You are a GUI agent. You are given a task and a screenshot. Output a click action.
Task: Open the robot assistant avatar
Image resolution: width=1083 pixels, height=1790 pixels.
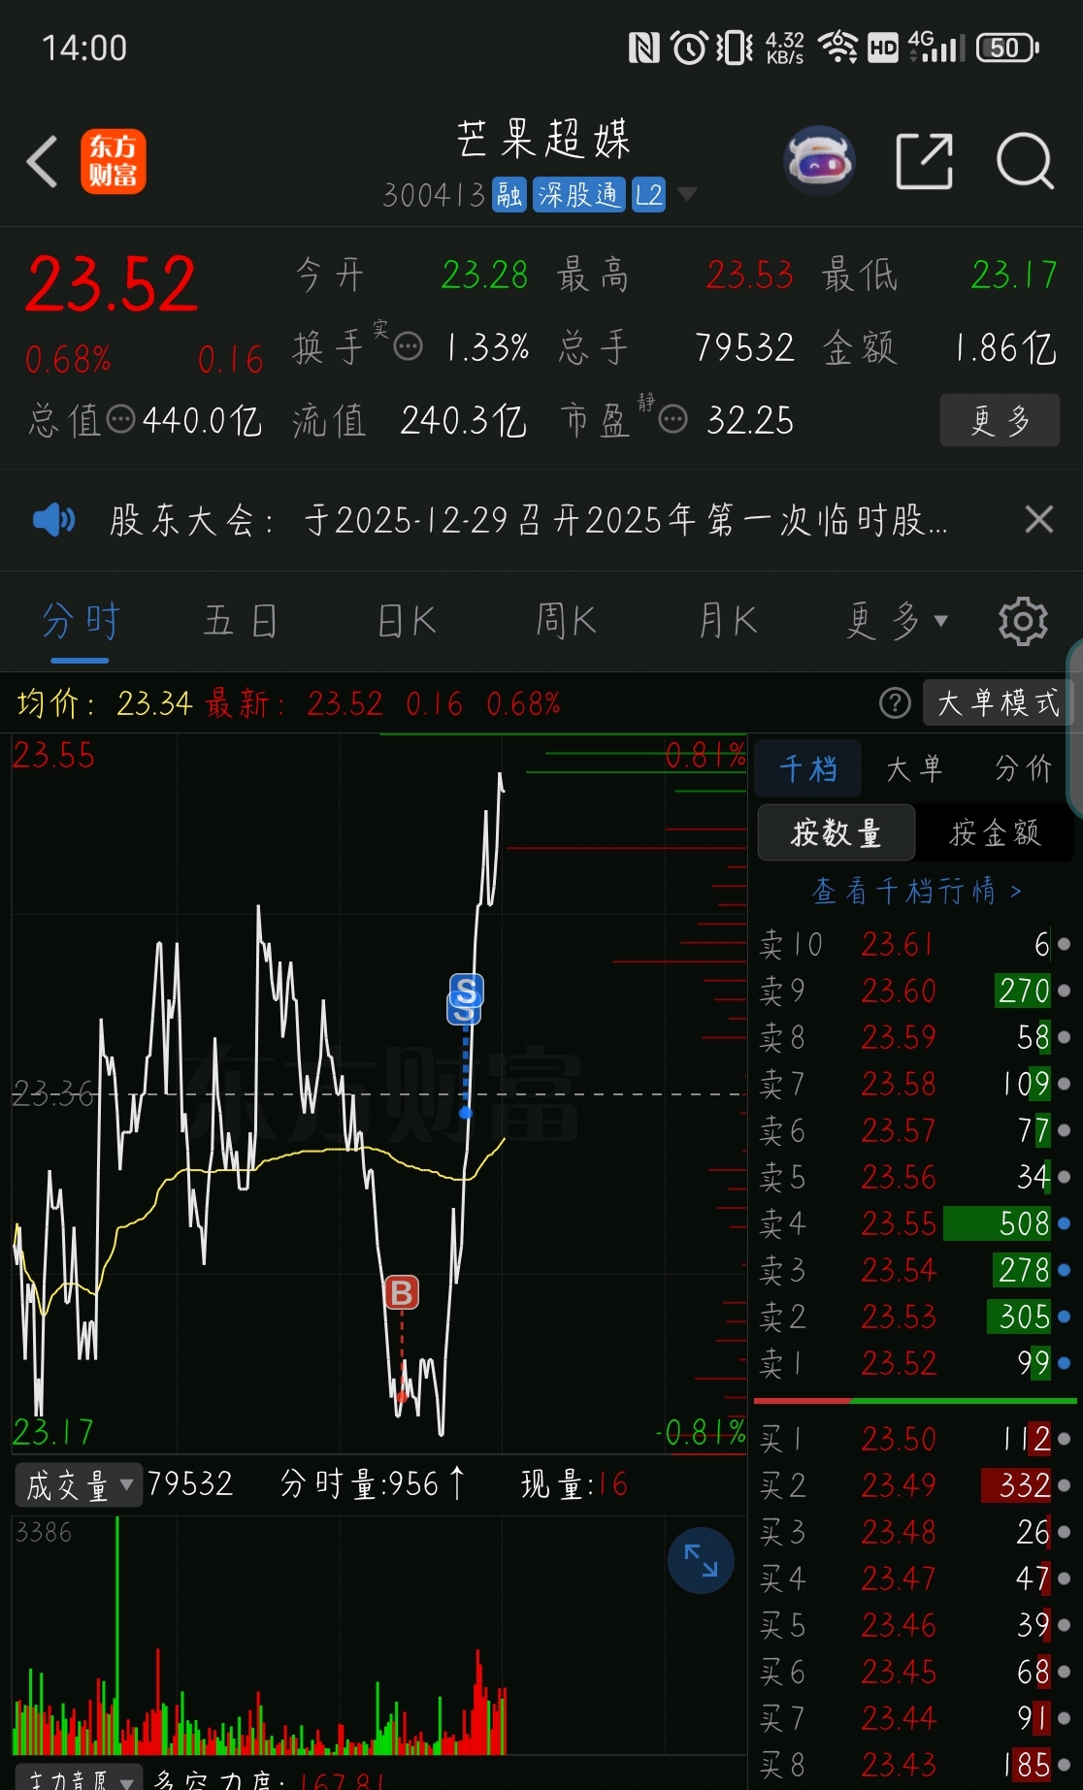[819, 161]
